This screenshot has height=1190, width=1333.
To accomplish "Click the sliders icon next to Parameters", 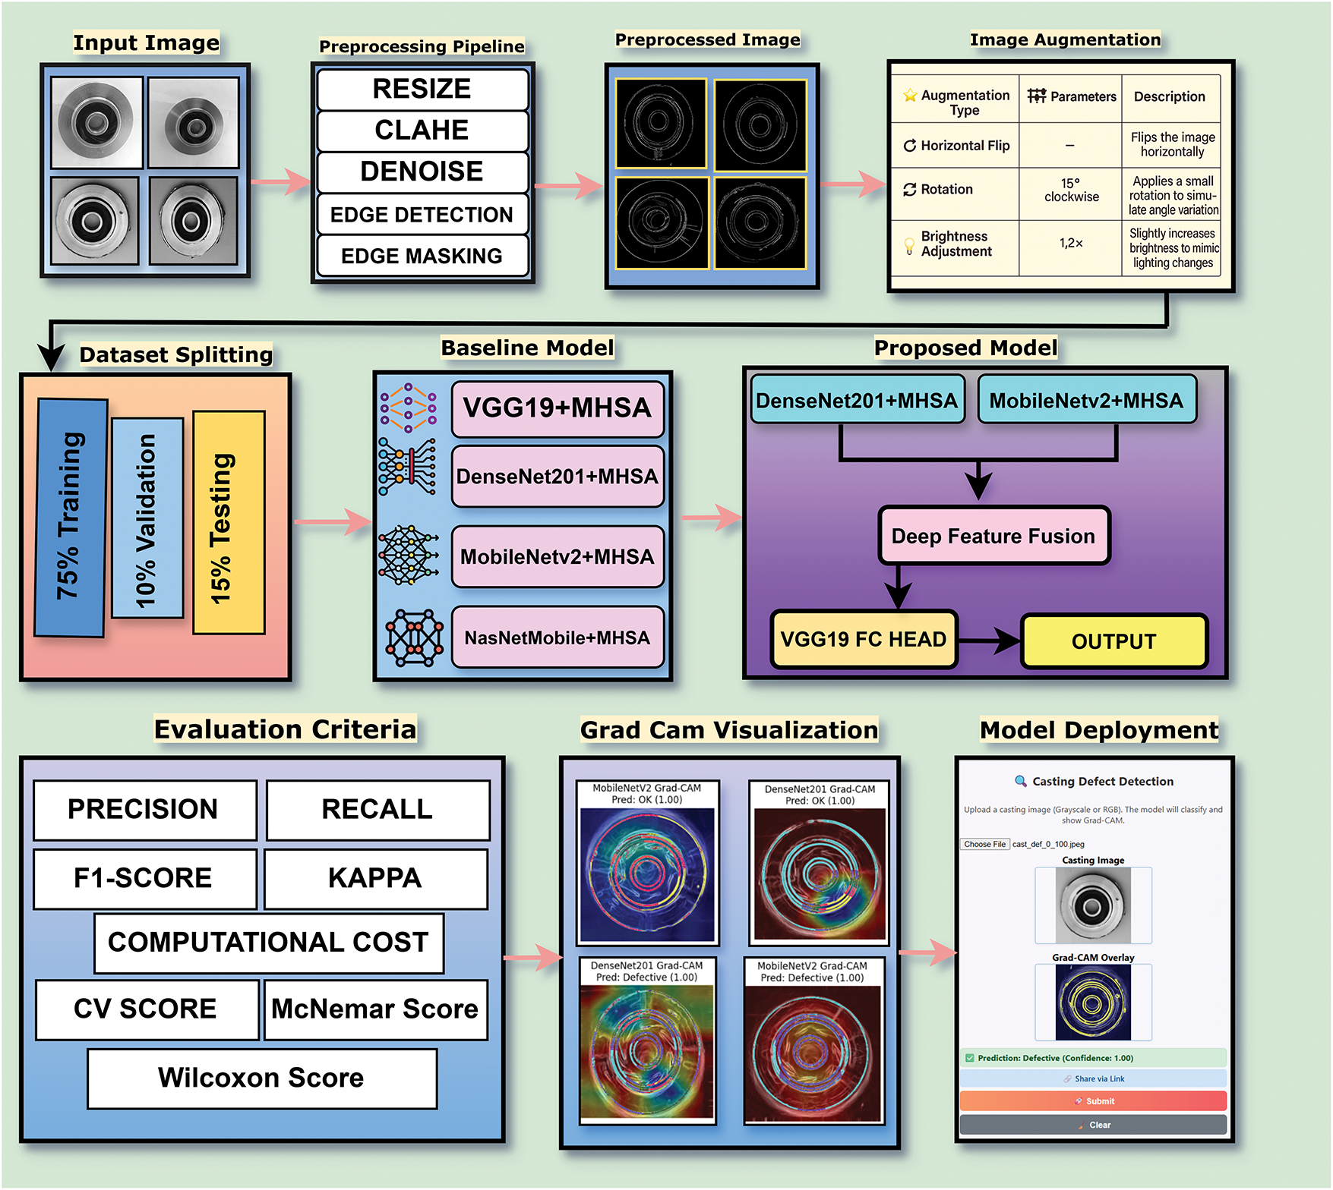I will tap(1036, 96).
